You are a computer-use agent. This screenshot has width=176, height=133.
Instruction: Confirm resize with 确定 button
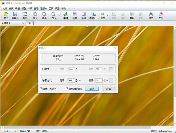92,89
